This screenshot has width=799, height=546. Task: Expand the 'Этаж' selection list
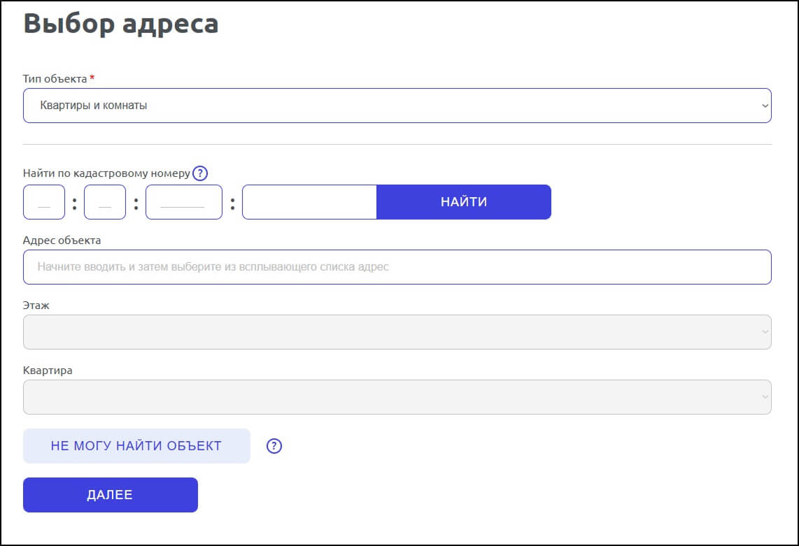point(396,331)
